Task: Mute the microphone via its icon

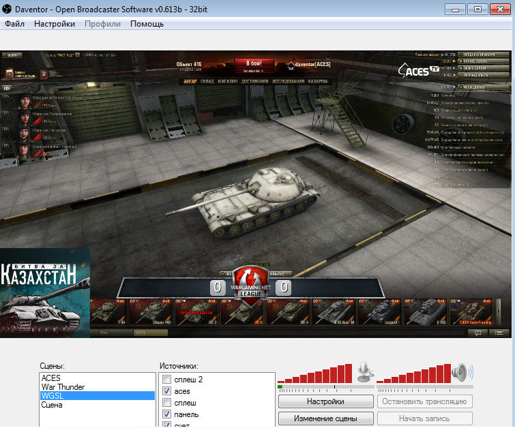Action: coord(365,372)
